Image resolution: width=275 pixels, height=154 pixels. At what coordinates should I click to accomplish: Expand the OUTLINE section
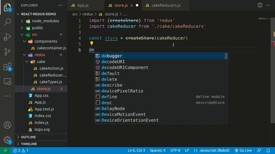pyautogui.click(x=41, y=137)
